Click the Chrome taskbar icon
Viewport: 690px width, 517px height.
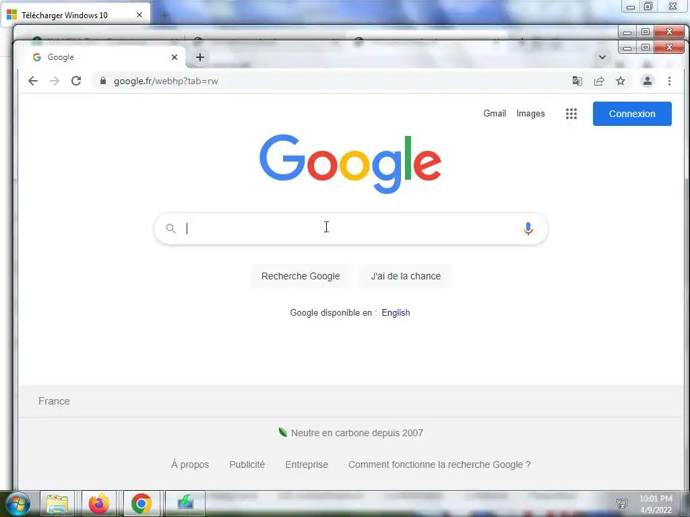(141, 504)
